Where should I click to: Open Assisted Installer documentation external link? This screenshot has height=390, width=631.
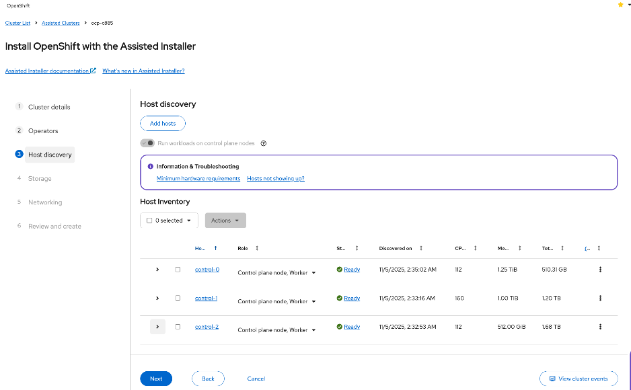47,71
